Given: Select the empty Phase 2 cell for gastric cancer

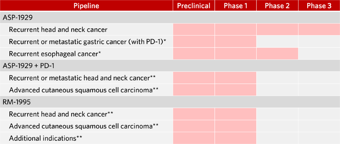Looking at the screenshot, I should pos(277,42).
